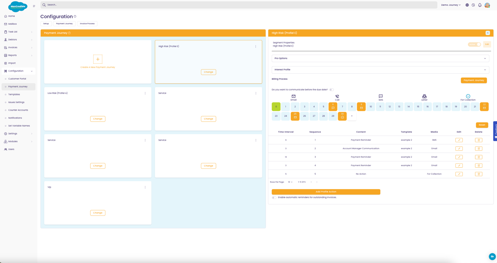Open Templates in the sidebar
Image resolution: width=497 pixels, height=263 pixels.
pos(14,94)
